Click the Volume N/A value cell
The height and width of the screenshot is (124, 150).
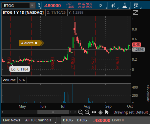coord(22,80)
